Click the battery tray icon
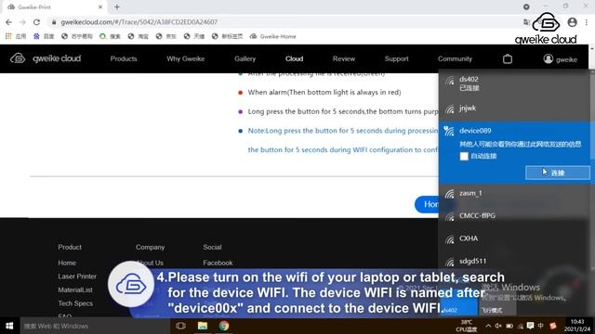This screenshot has height=334, width=595. point(509,326)
